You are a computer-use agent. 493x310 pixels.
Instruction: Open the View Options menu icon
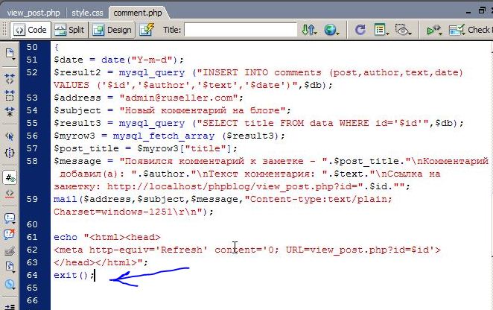381,30
